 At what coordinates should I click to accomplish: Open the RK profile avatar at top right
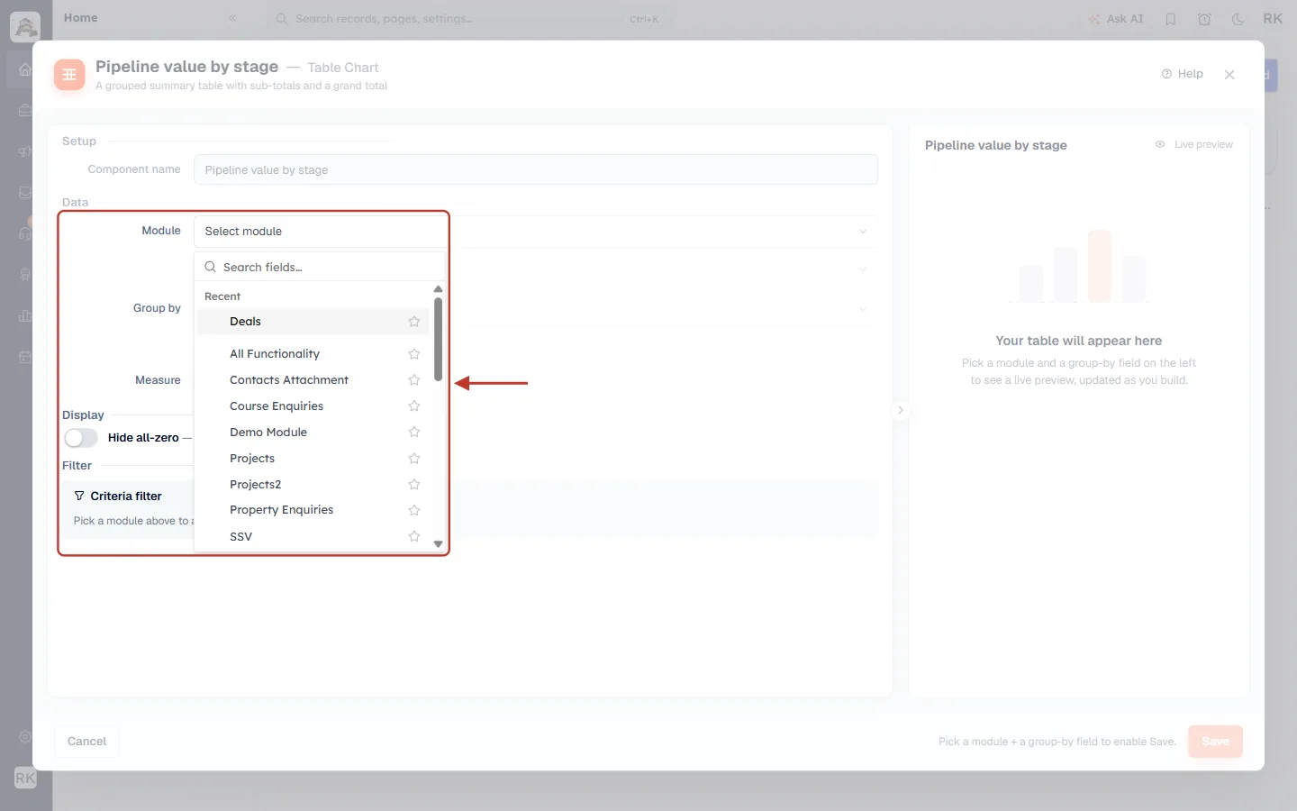[1273, 19]
